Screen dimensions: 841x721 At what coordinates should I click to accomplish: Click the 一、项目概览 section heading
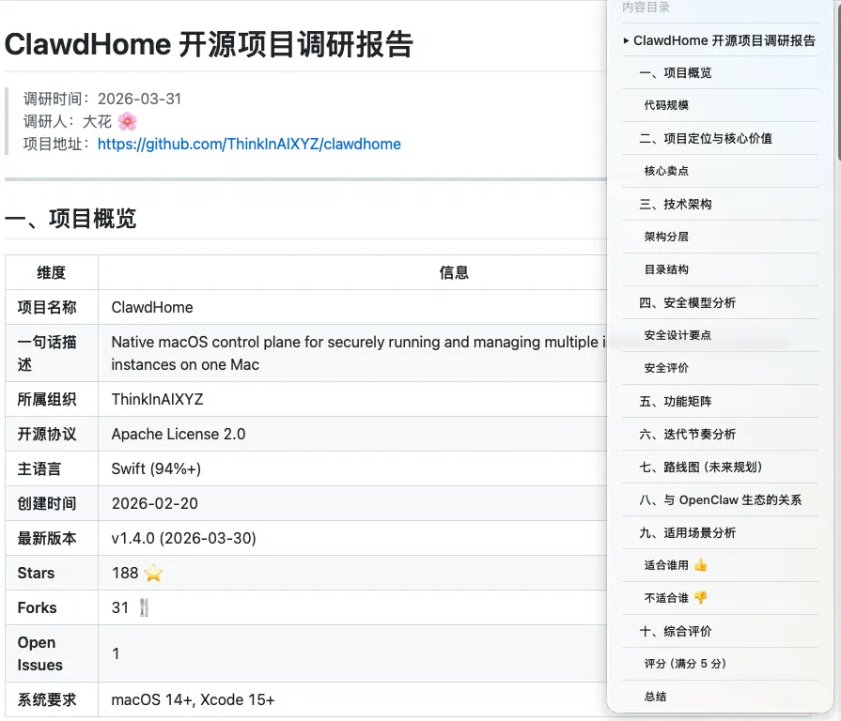(70, 219)
